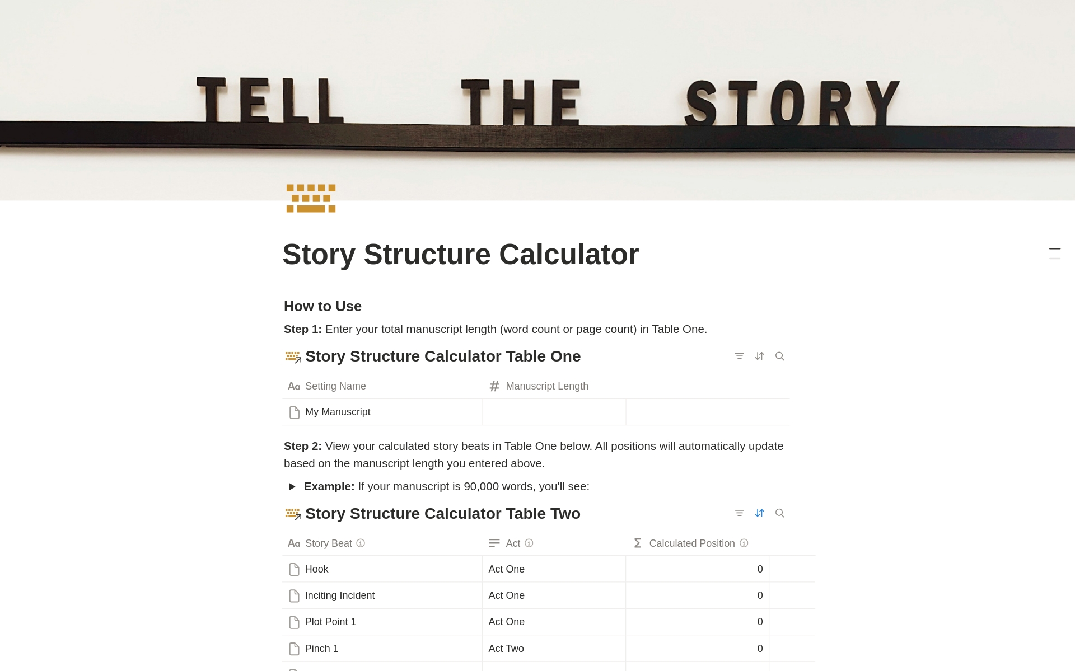Click the Story Structure Calculator page title

click(460, 254)
